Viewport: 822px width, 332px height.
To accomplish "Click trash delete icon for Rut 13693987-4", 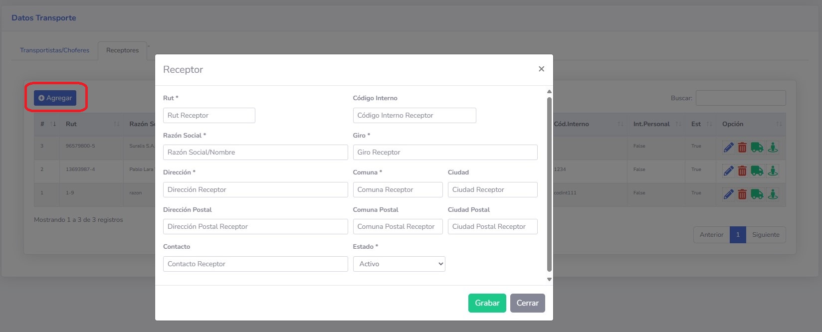I will [x=742, y=170].
